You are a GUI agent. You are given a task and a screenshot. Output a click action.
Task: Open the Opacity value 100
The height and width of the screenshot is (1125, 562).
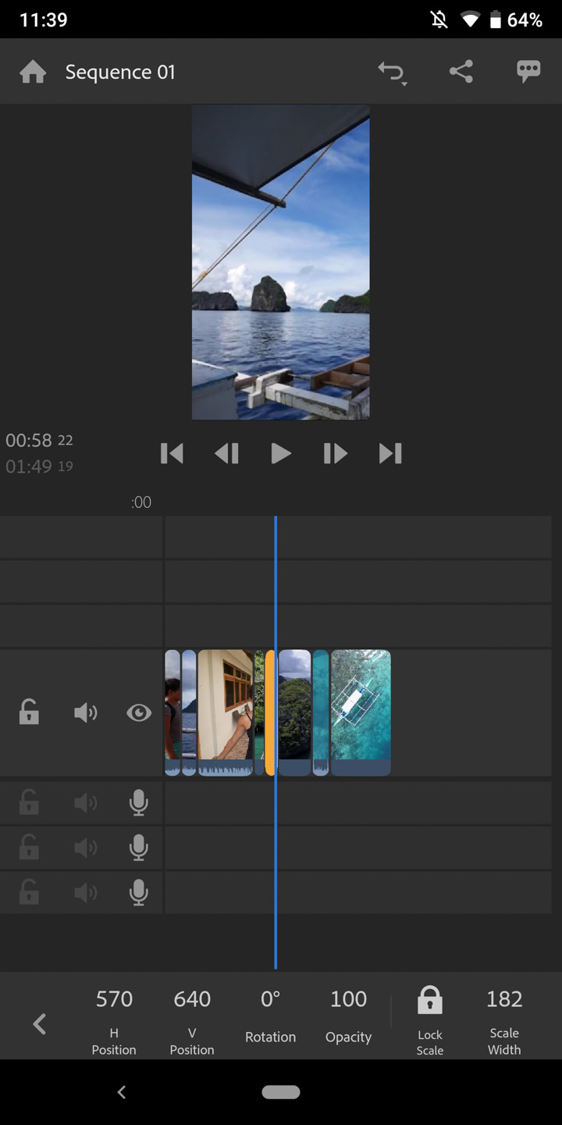(x=348, y=999)
